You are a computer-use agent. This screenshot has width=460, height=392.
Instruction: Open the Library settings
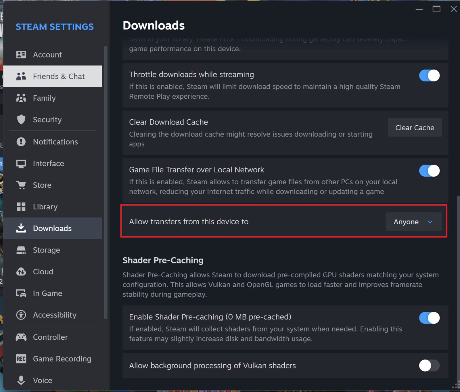(53, 206)
